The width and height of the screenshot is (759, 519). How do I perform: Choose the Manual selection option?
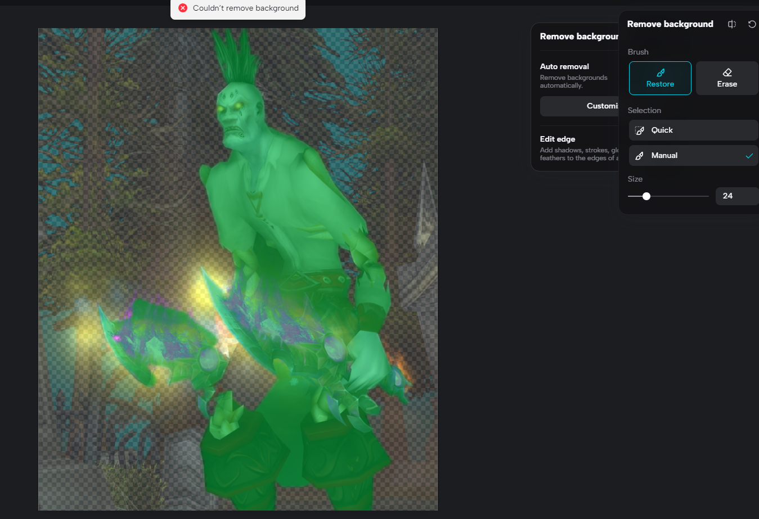(x=693, y=156)
